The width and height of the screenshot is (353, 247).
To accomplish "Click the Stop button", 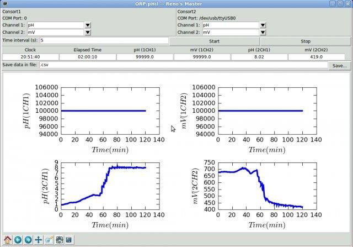I will [x=306, y=41].
